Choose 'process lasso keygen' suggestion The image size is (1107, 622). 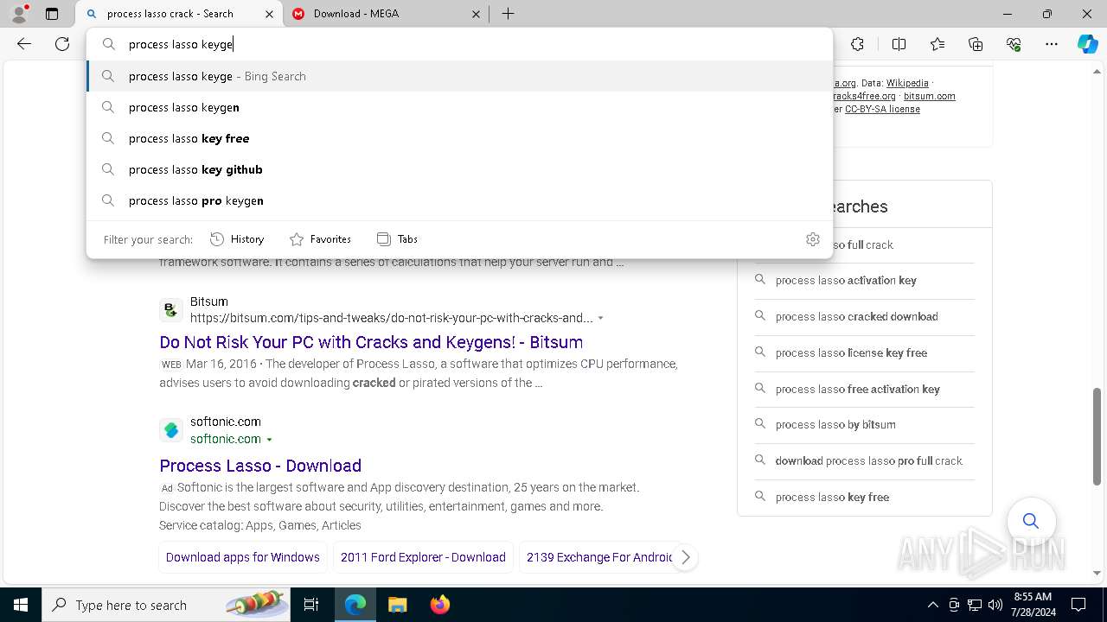[459, 107]
